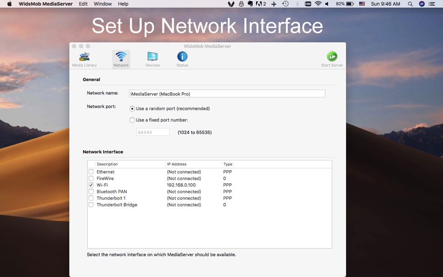Screen dimensions: 443x277
Task: Select the Thunderbolt Bridge row label
Action: pos(117,205)
